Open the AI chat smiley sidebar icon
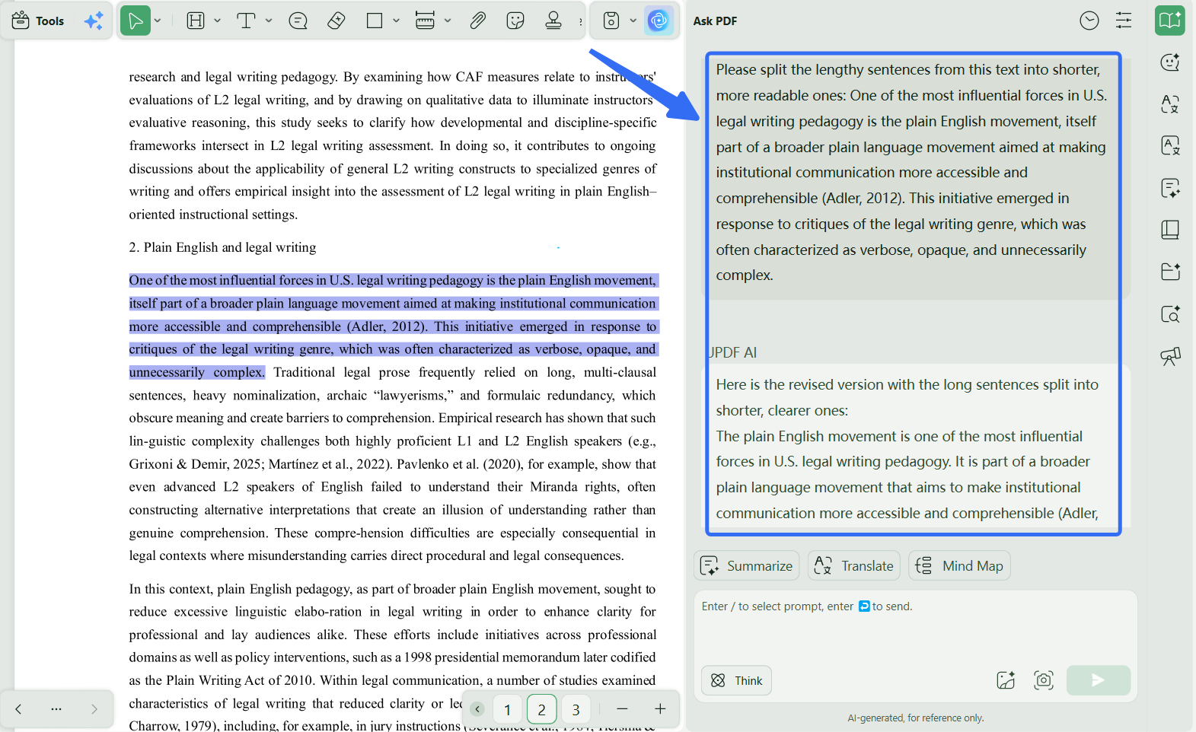This screenshot has width=1196, height=732. 1170,62
